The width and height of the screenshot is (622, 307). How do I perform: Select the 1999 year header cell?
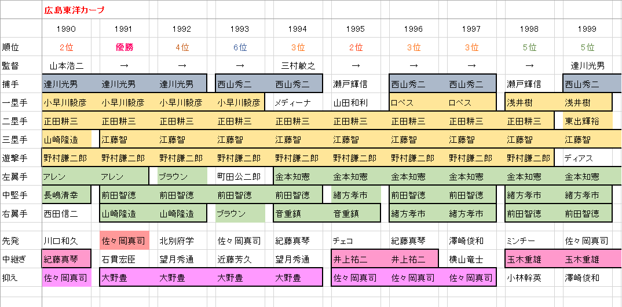point(587,28)
